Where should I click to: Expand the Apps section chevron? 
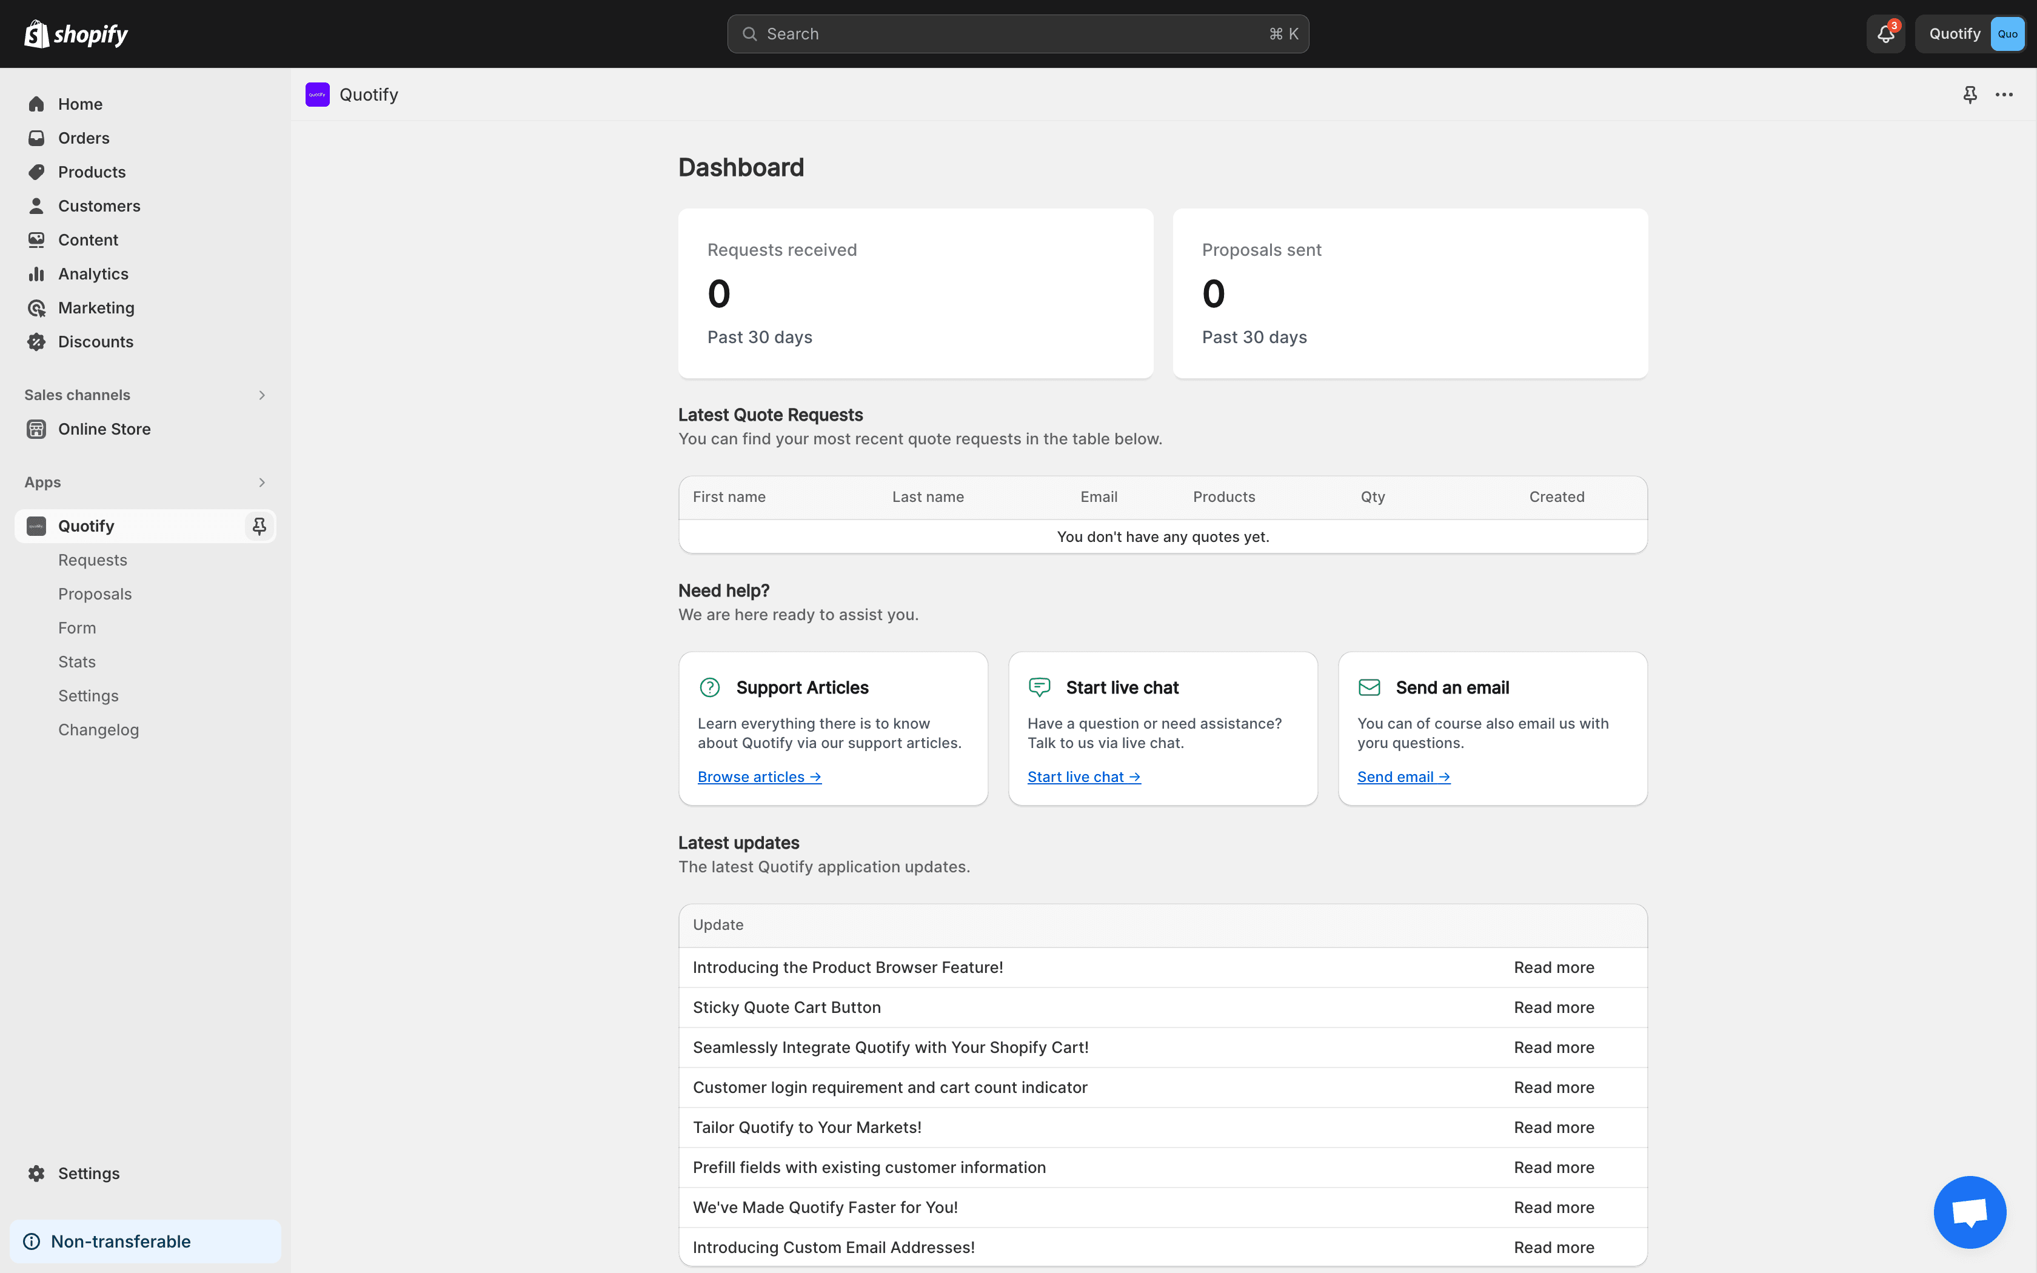coord(262,483)
